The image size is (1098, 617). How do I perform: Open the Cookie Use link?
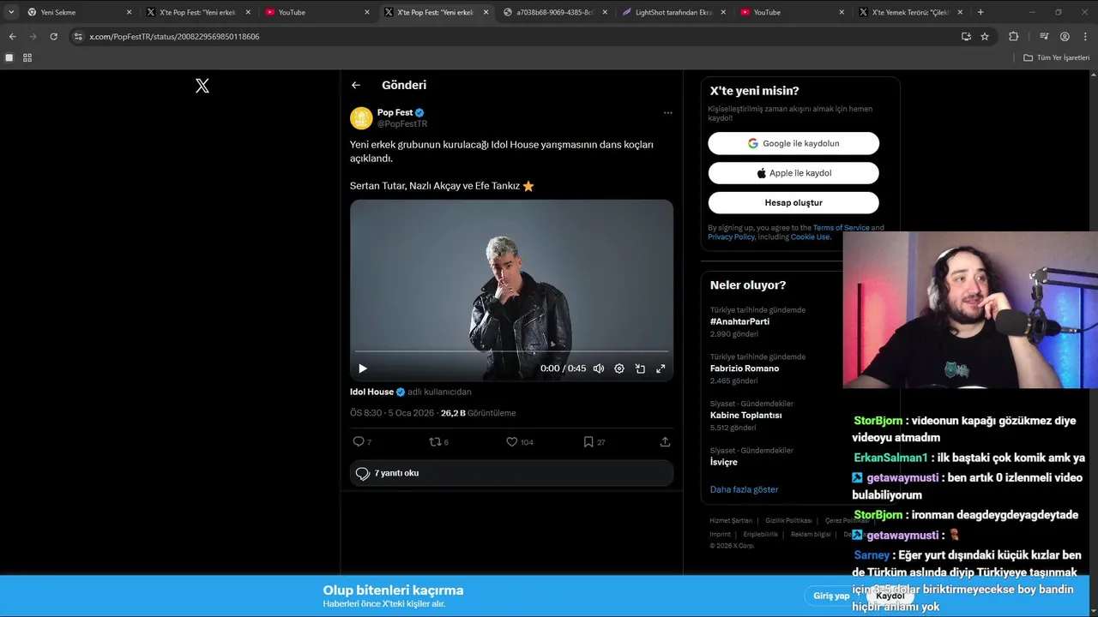click(810, 237)
